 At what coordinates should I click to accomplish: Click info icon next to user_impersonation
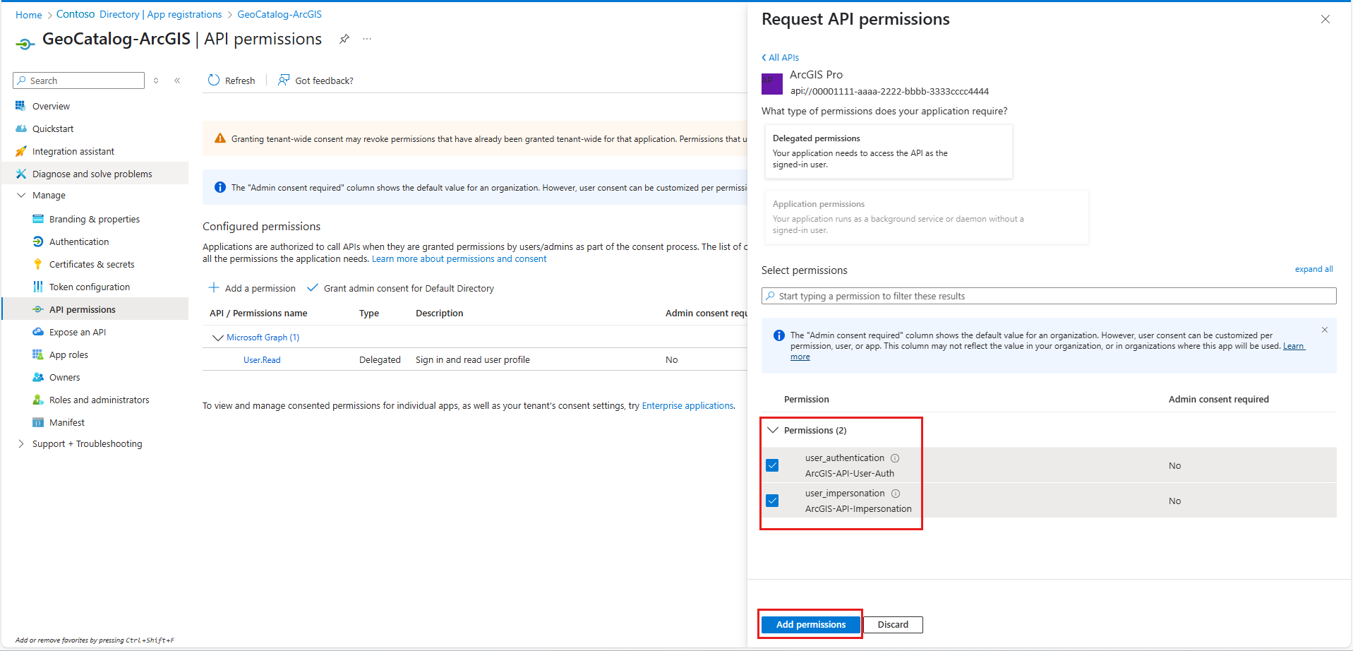pos(896,494)
